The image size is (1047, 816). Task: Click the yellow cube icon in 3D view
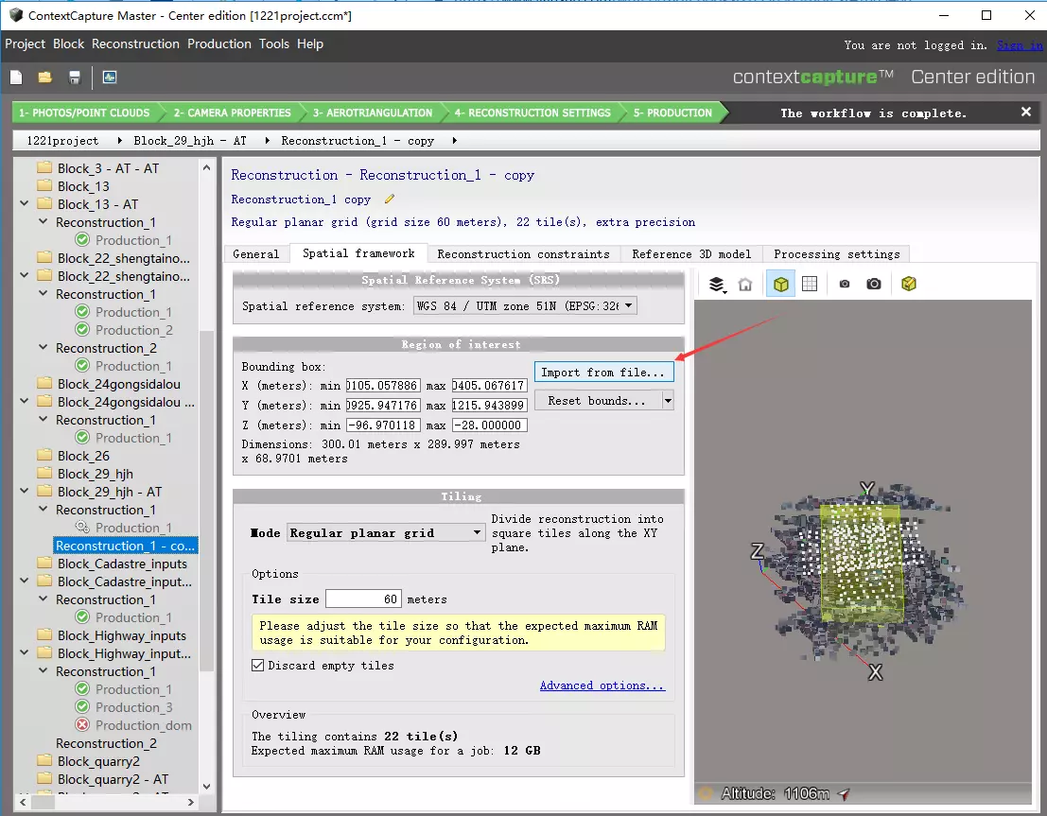point(909,285)
